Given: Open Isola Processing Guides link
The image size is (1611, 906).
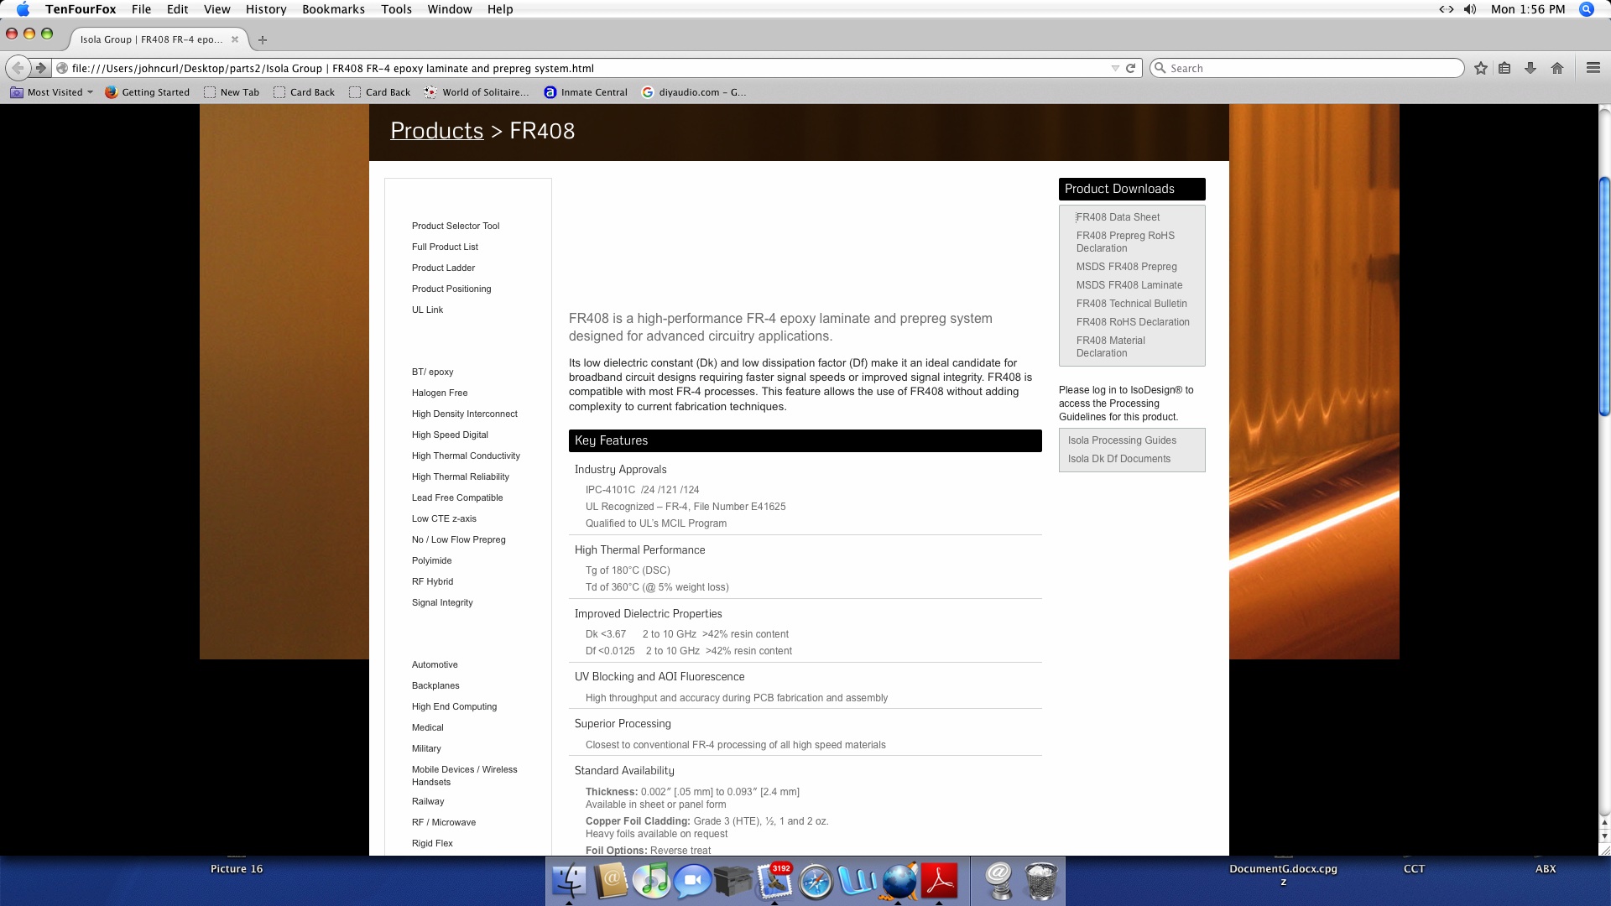Looking at the screenshot, I should [x=1122, y=440].
